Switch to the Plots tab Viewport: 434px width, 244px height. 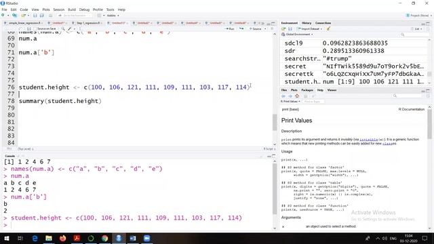click(294, 90)
